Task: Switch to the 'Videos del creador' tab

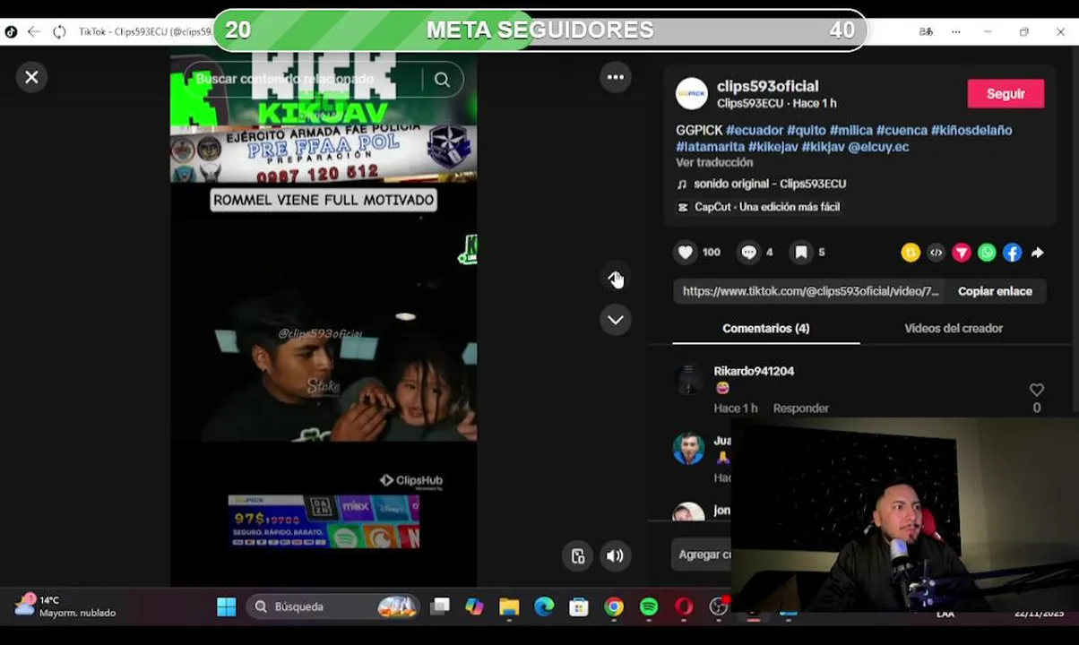Action: pos(954,329)
